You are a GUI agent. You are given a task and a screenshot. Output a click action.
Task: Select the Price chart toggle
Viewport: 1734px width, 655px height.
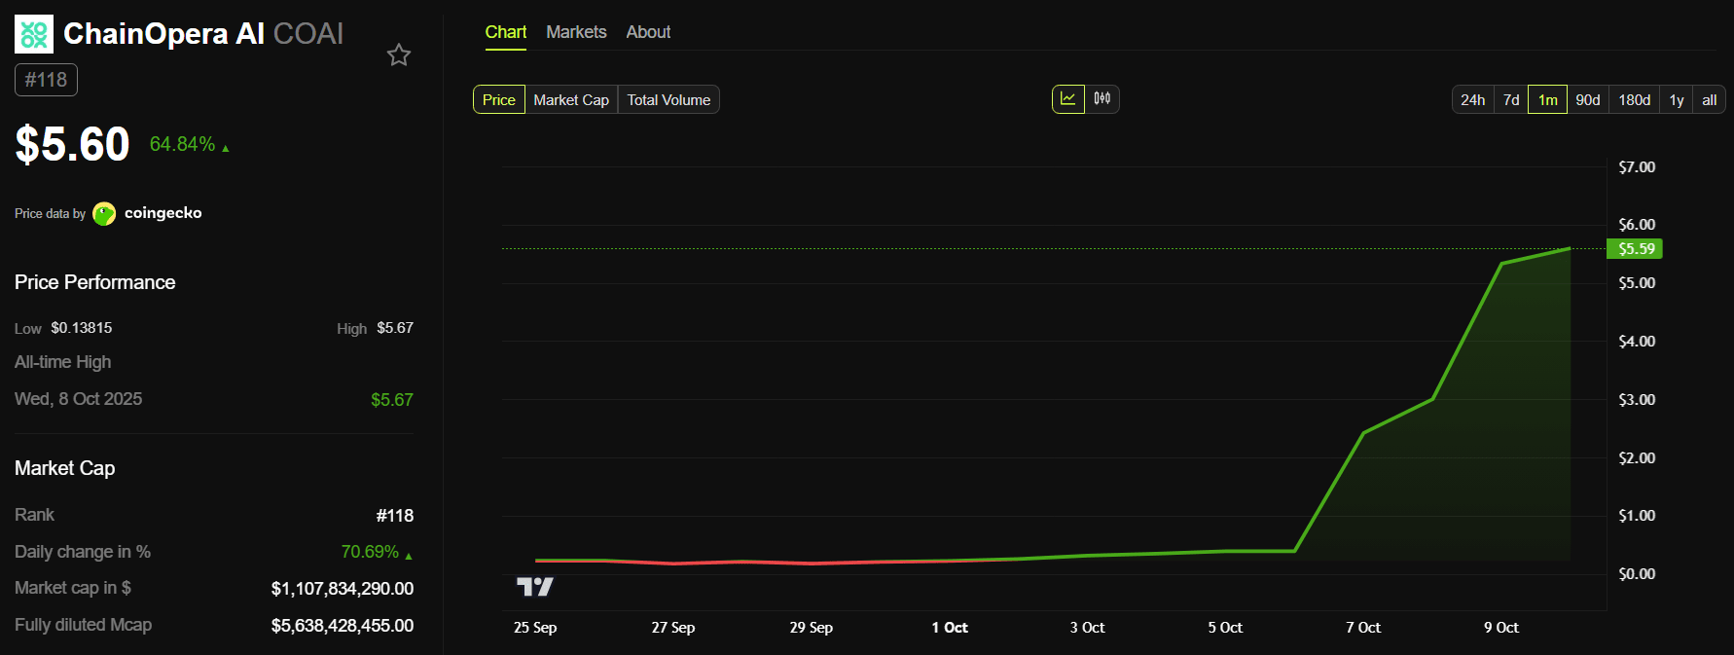(x=499, y=100)
